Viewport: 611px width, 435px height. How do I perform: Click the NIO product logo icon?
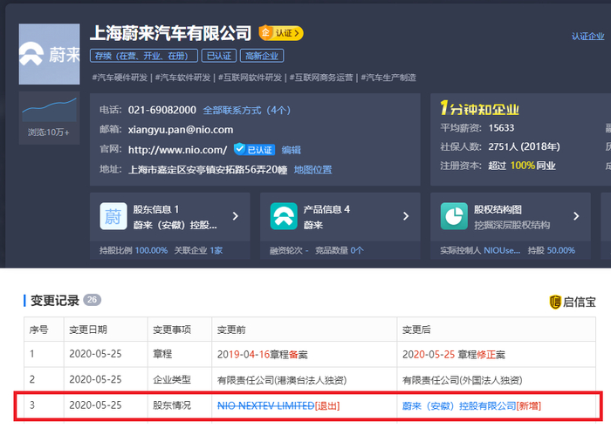[284, 216]
